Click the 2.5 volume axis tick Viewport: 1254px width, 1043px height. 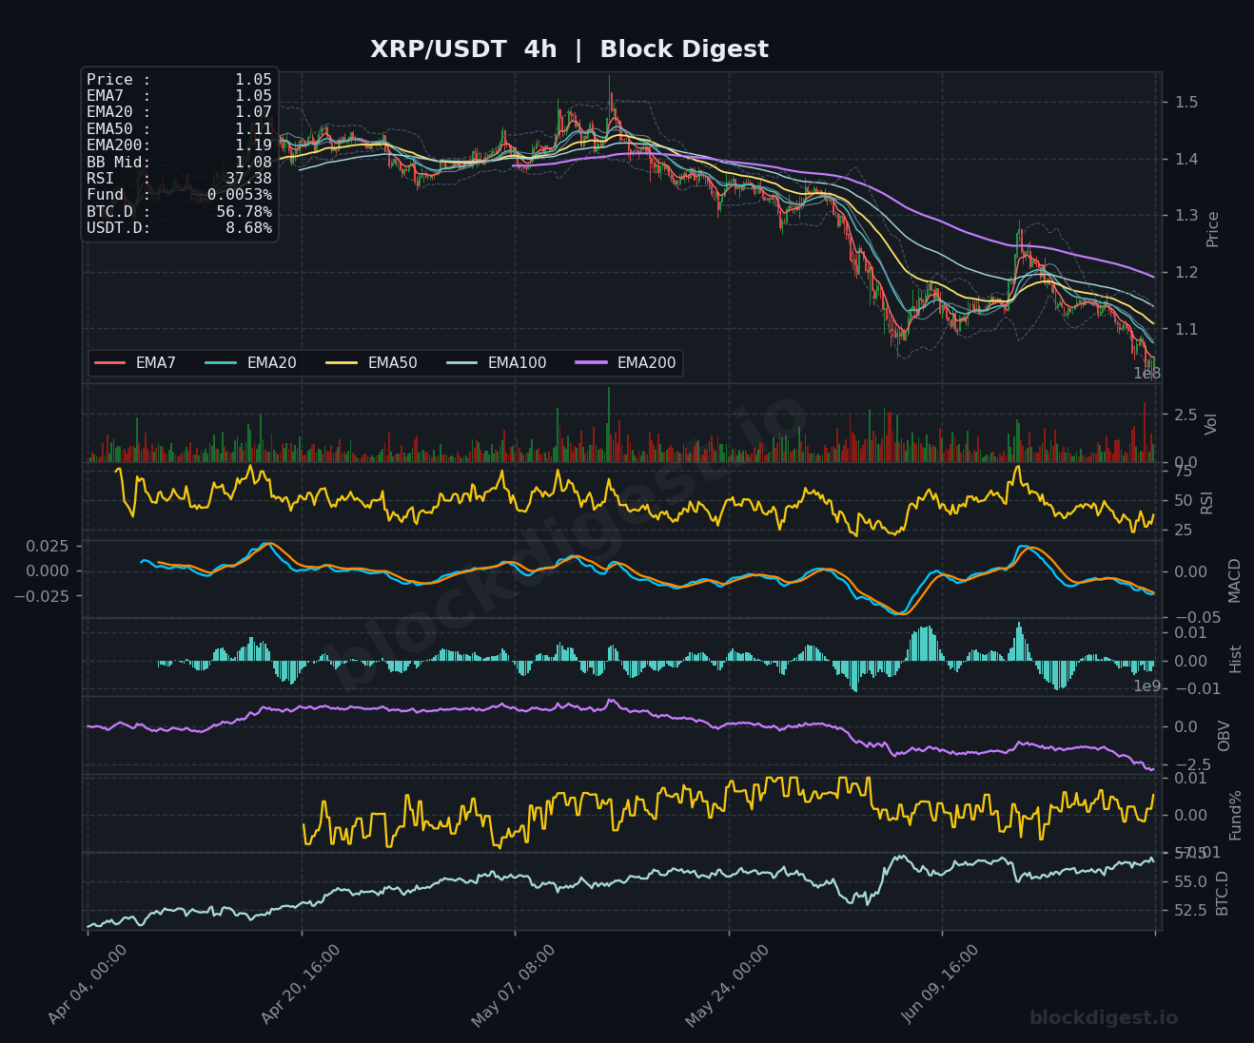pos(1185,415)
